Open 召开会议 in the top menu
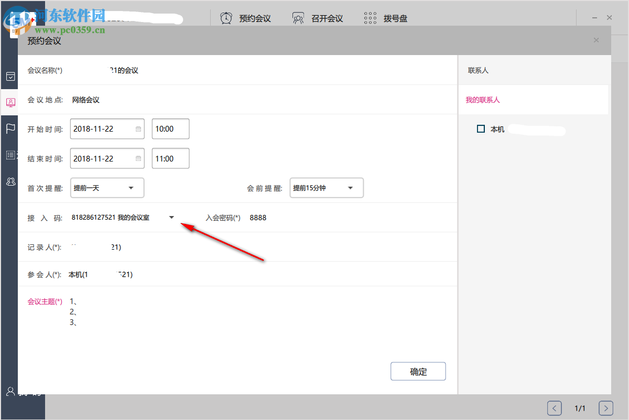629x420 pixels. tap(327, 18)
